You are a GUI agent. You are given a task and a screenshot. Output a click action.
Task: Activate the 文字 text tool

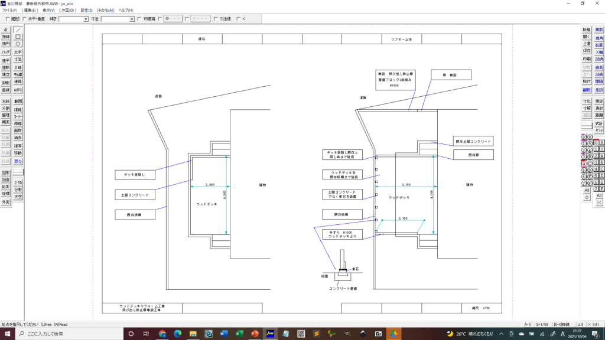[18, 52]
